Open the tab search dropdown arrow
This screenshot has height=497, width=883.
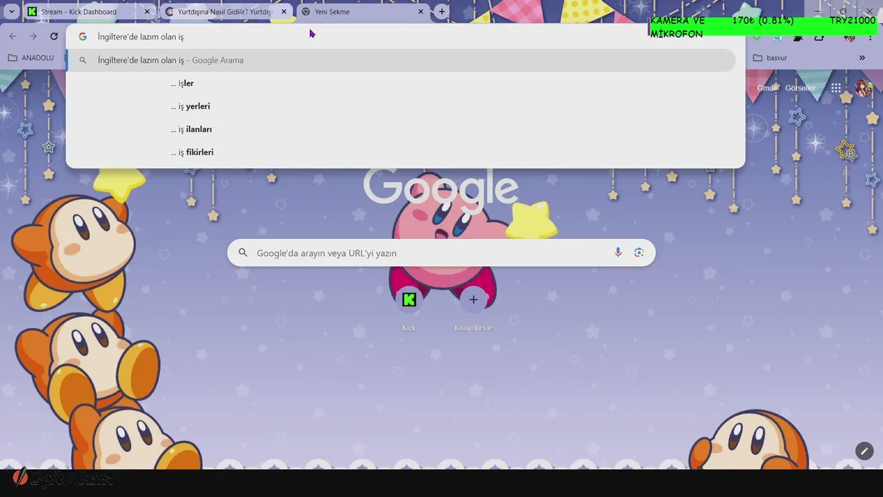(11, 12)
